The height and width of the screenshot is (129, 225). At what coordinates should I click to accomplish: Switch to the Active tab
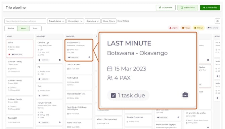11,28
